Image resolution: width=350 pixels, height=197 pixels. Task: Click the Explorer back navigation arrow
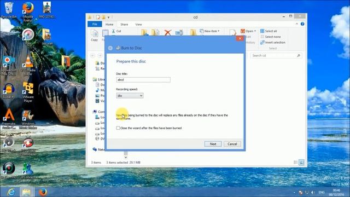pyautogui.click(x=92, y=55)
